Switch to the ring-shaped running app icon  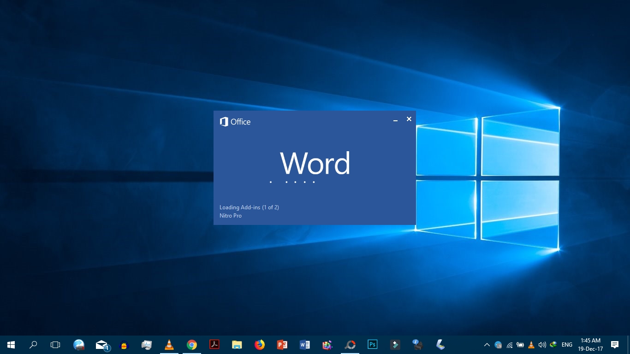click(350, 344)
